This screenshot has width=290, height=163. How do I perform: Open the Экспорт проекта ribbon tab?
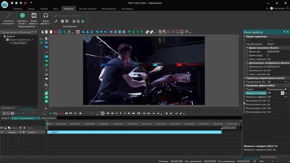(87, 9)
